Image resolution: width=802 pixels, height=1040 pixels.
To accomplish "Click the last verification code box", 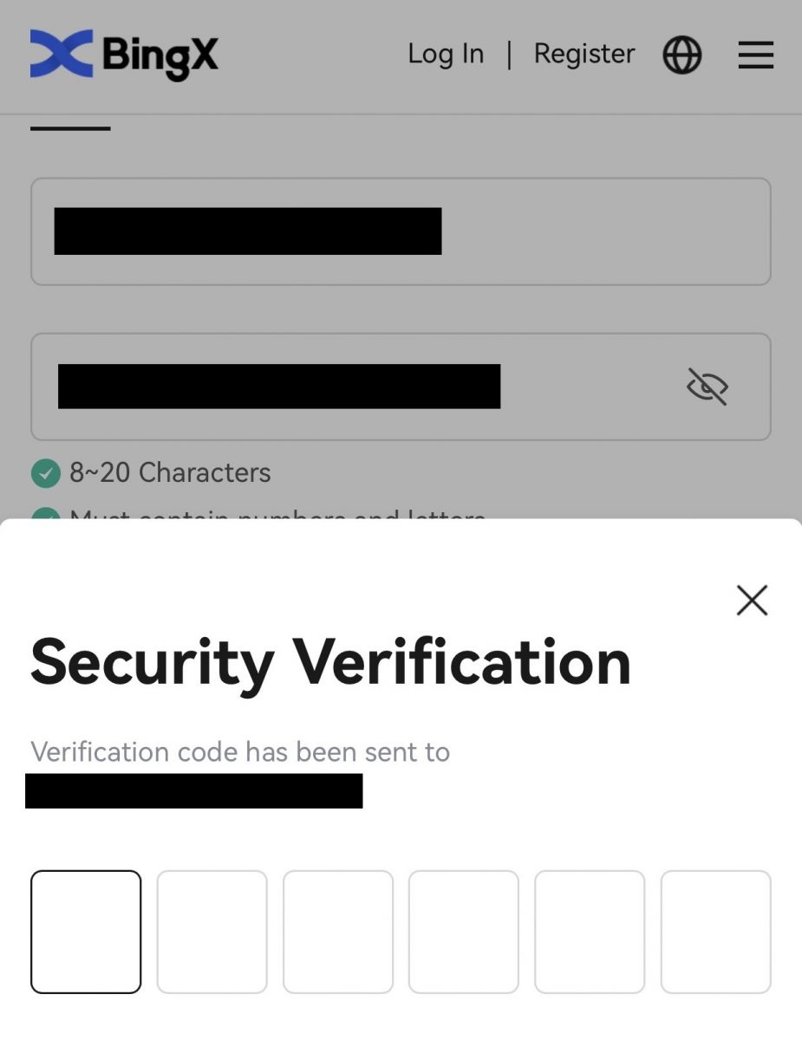I will click(x=715, y=932).
